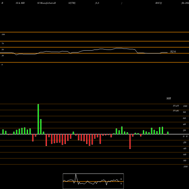Image resolution: width=189 pixels, height=189 pixels.
Task: Click the 'BSCQ' ticker symbol
Action: (158, 3)
